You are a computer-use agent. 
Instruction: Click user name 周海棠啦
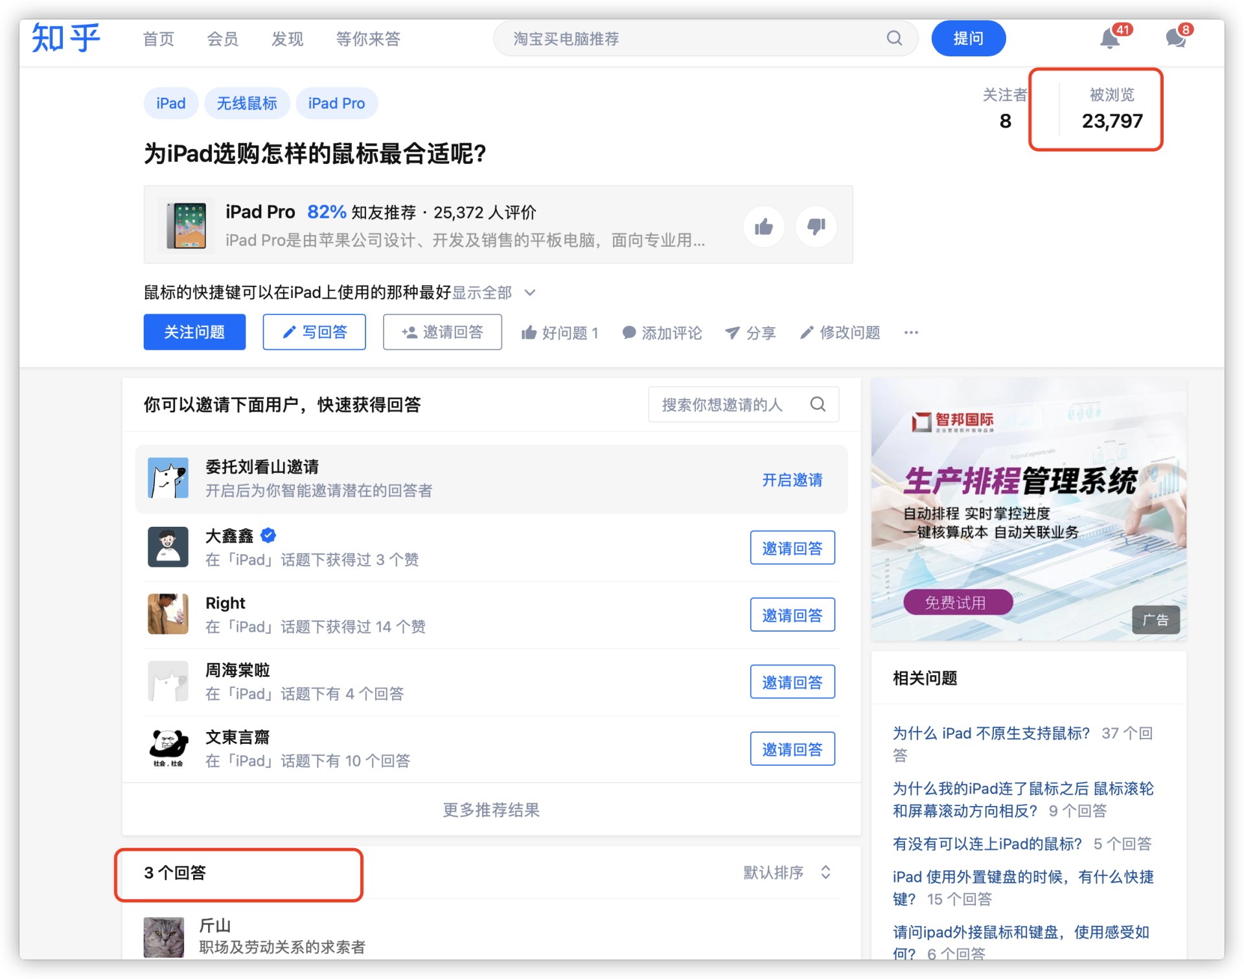click(237, 669)
